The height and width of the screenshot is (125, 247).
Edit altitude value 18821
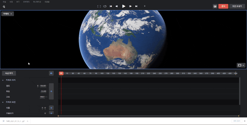[x=42, y=97]
